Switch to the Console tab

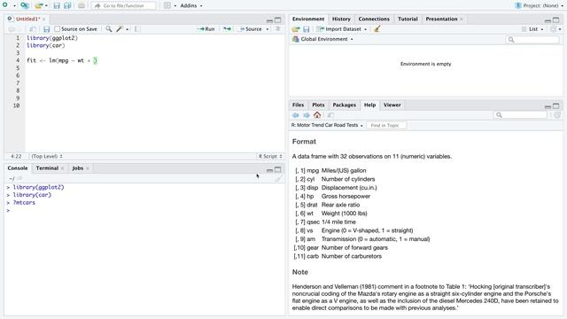coord(18,168)
